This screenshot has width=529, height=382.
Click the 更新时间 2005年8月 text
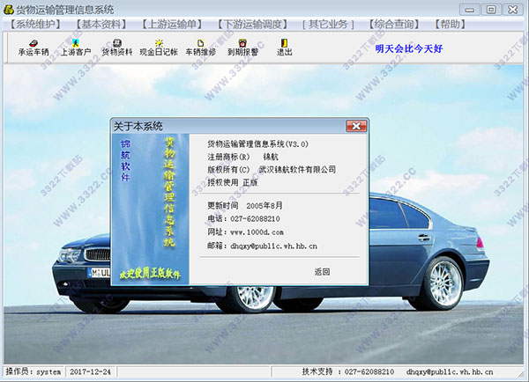[245, 205]
